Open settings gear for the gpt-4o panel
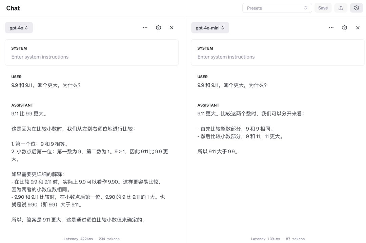 (158, 28)
